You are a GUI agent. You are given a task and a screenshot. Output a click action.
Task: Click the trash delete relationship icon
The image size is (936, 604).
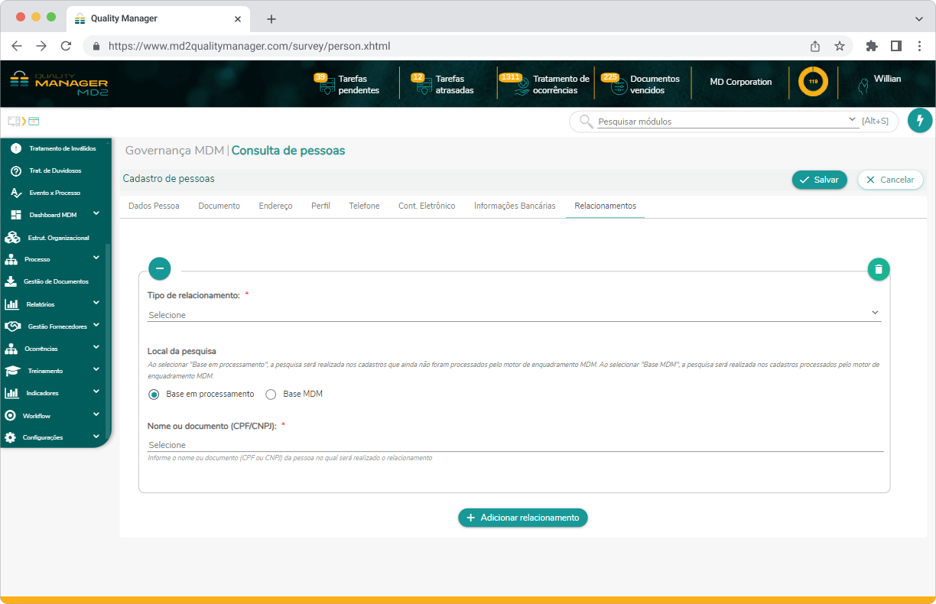pyautogui.click(x=879, y=269)
